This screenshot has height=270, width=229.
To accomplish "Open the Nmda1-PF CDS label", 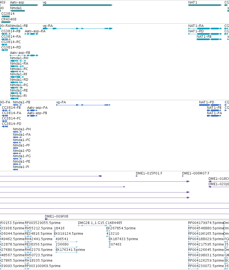I will tap(21, 145).
